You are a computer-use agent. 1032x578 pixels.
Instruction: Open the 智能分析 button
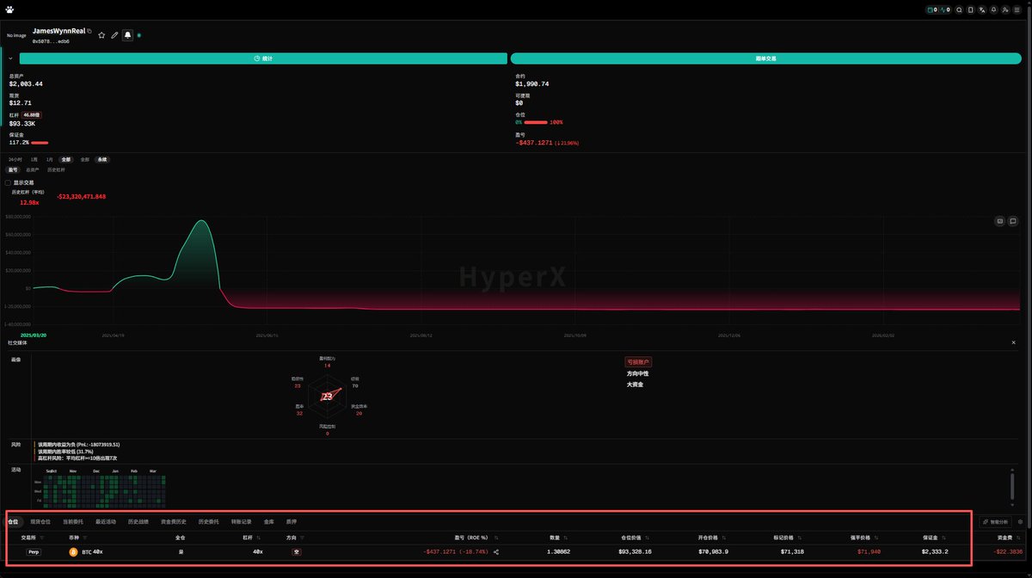pos(996,521)
